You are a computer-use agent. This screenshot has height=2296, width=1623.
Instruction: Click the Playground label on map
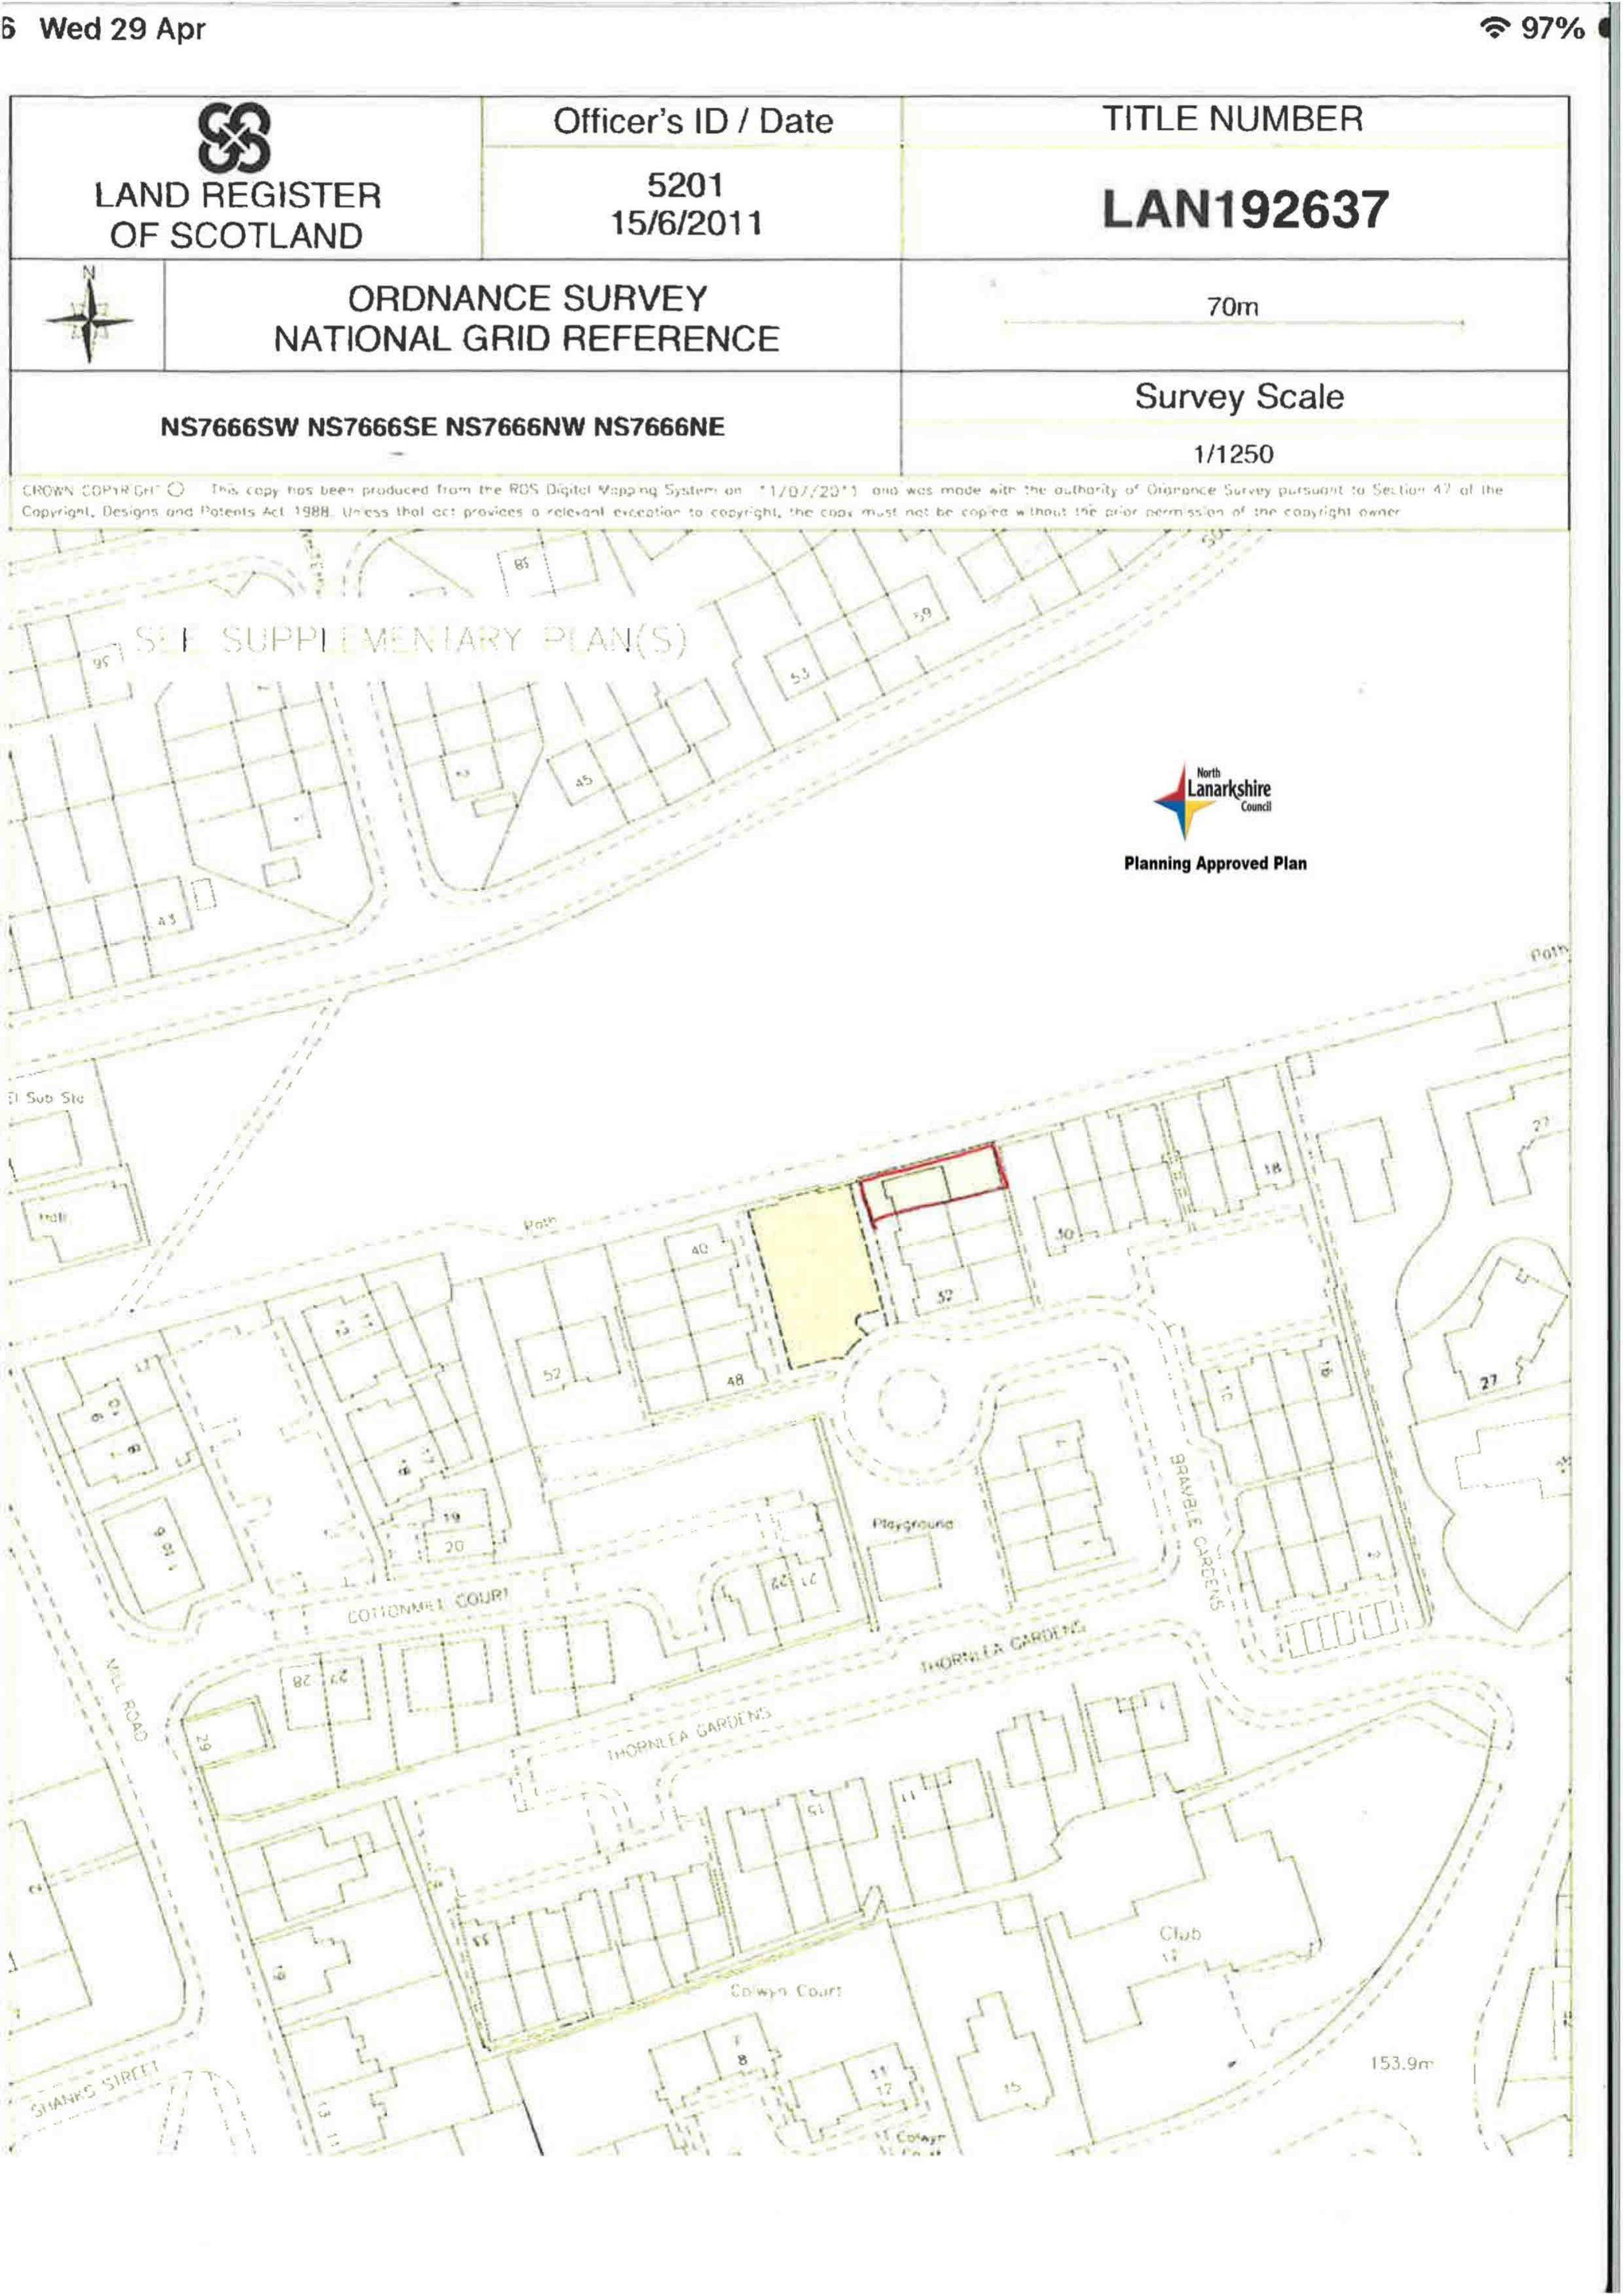(x=913, y=1524)
